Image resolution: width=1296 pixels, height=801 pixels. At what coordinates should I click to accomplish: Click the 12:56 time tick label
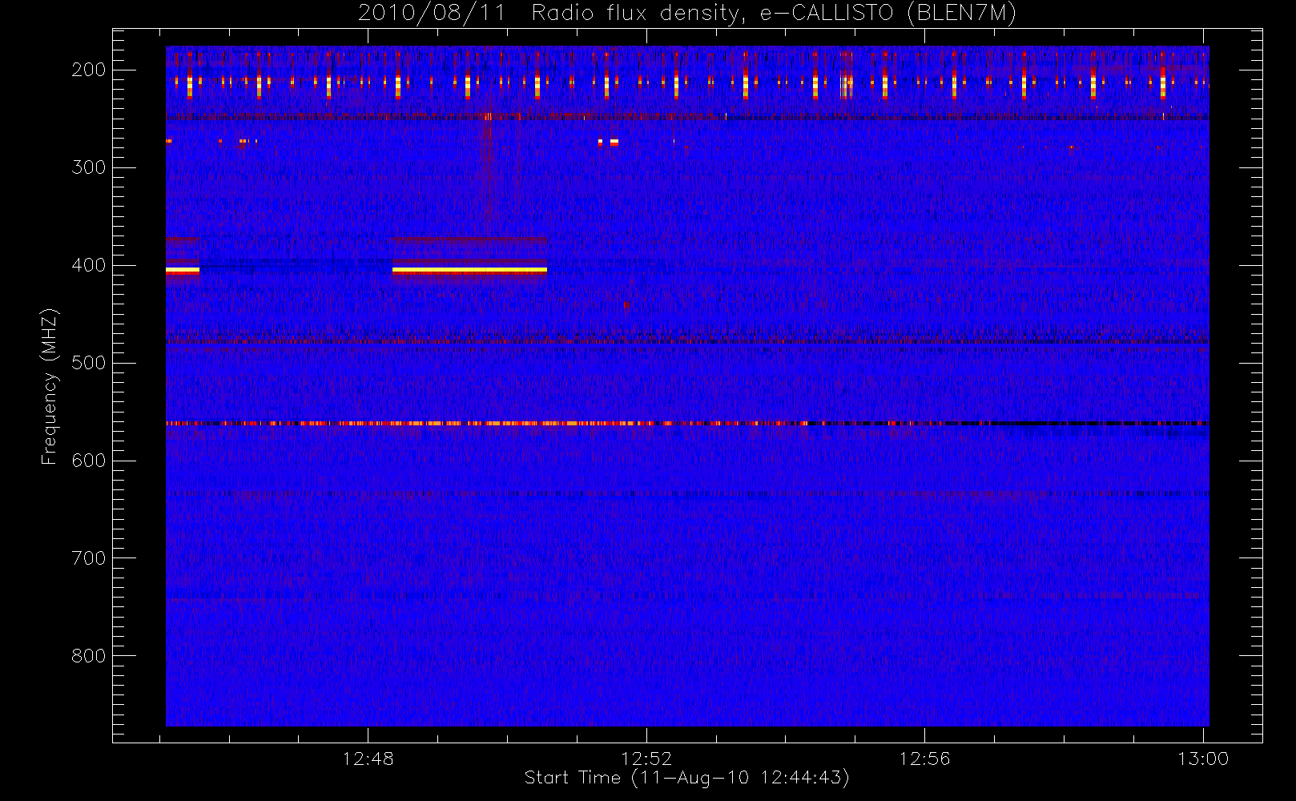pos(924,759)
